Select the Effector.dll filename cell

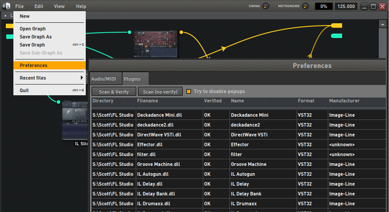point(169,144)
